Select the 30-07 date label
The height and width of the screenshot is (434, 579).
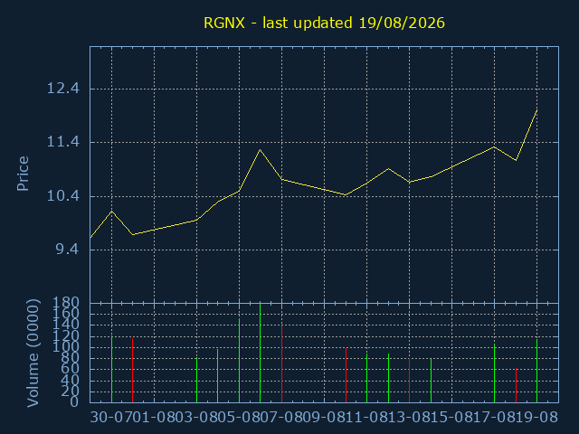pos(111,418)
